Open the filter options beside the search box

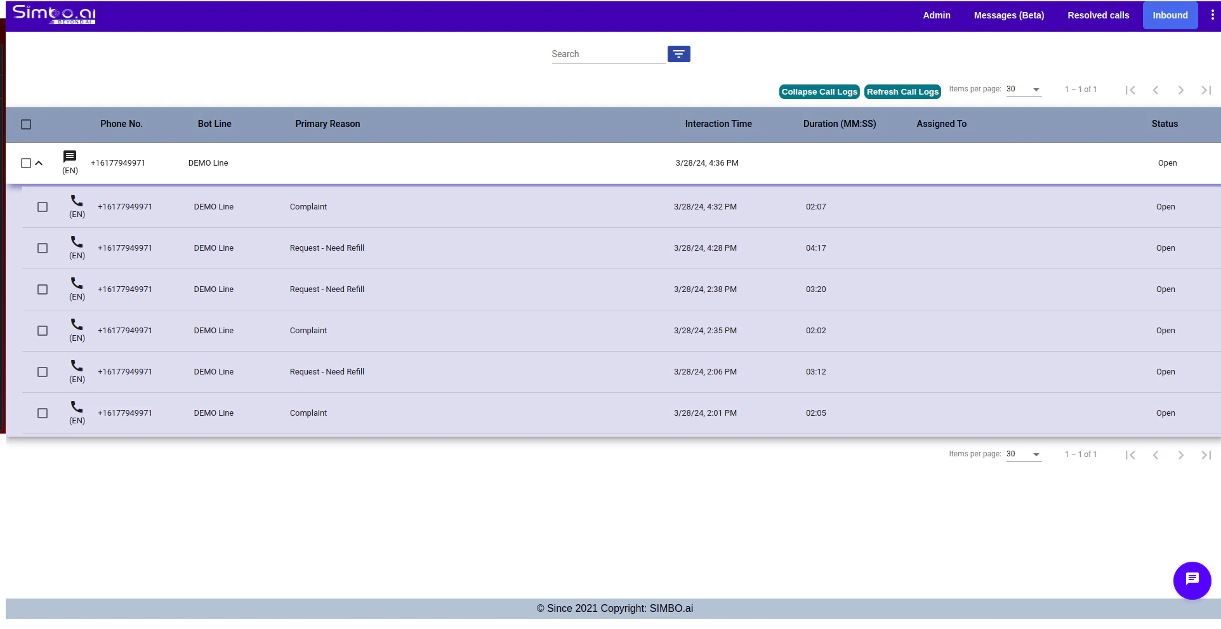click(678, 54)
